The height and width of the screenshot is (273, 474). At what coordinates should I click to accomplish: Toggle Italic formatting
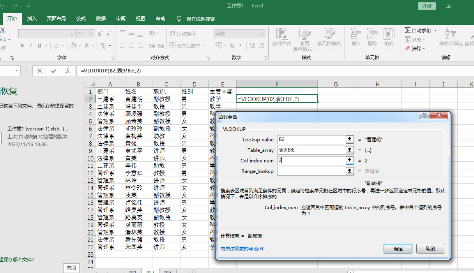pos(31,46)
